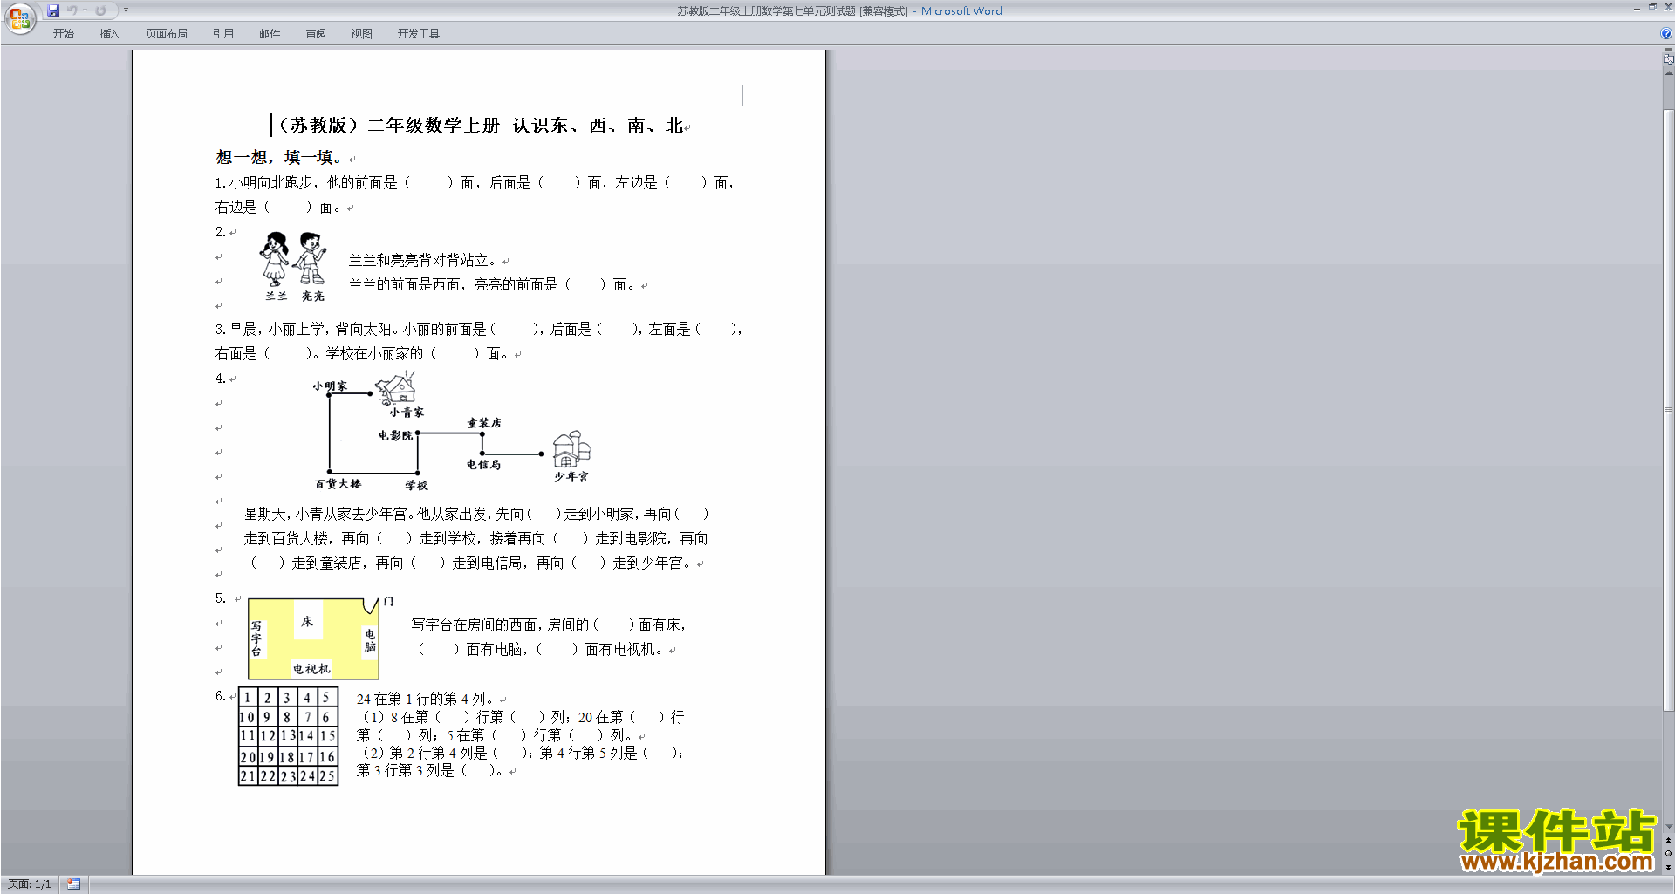Click the line 第3行第3列是
The image size is (1675, 894).
tap(430, 770)
